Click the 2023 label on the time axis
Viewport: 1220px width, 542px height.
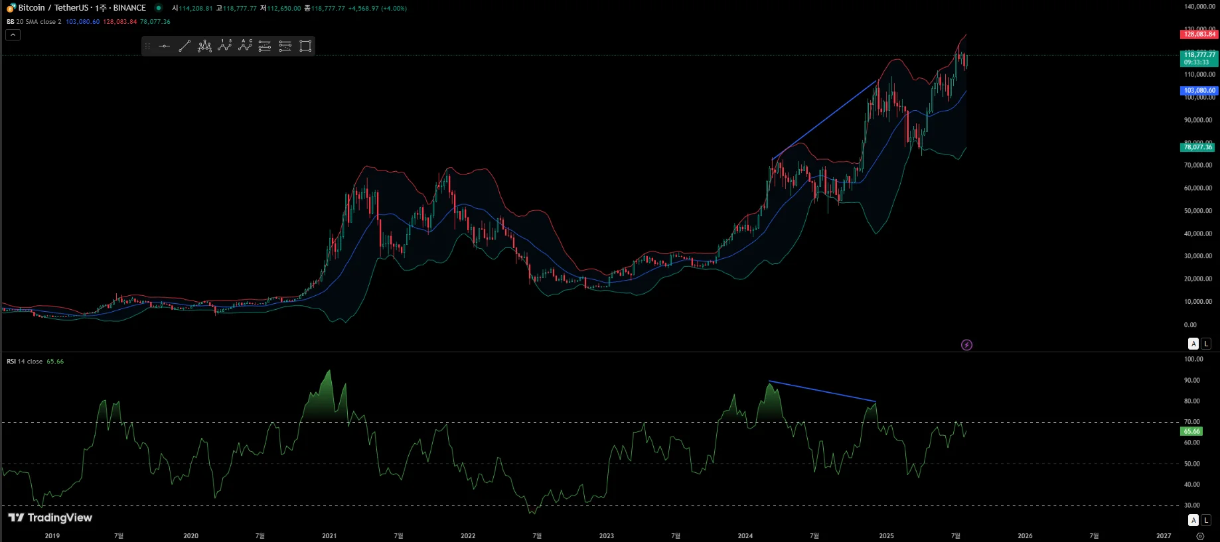tap(607, 535)
